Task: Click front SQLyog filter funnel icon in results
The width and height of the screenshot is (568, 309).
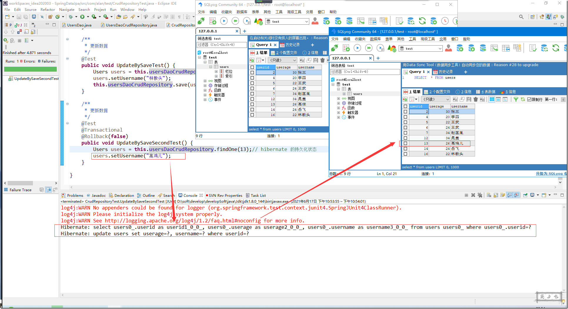Action: [x=516, y=100]
